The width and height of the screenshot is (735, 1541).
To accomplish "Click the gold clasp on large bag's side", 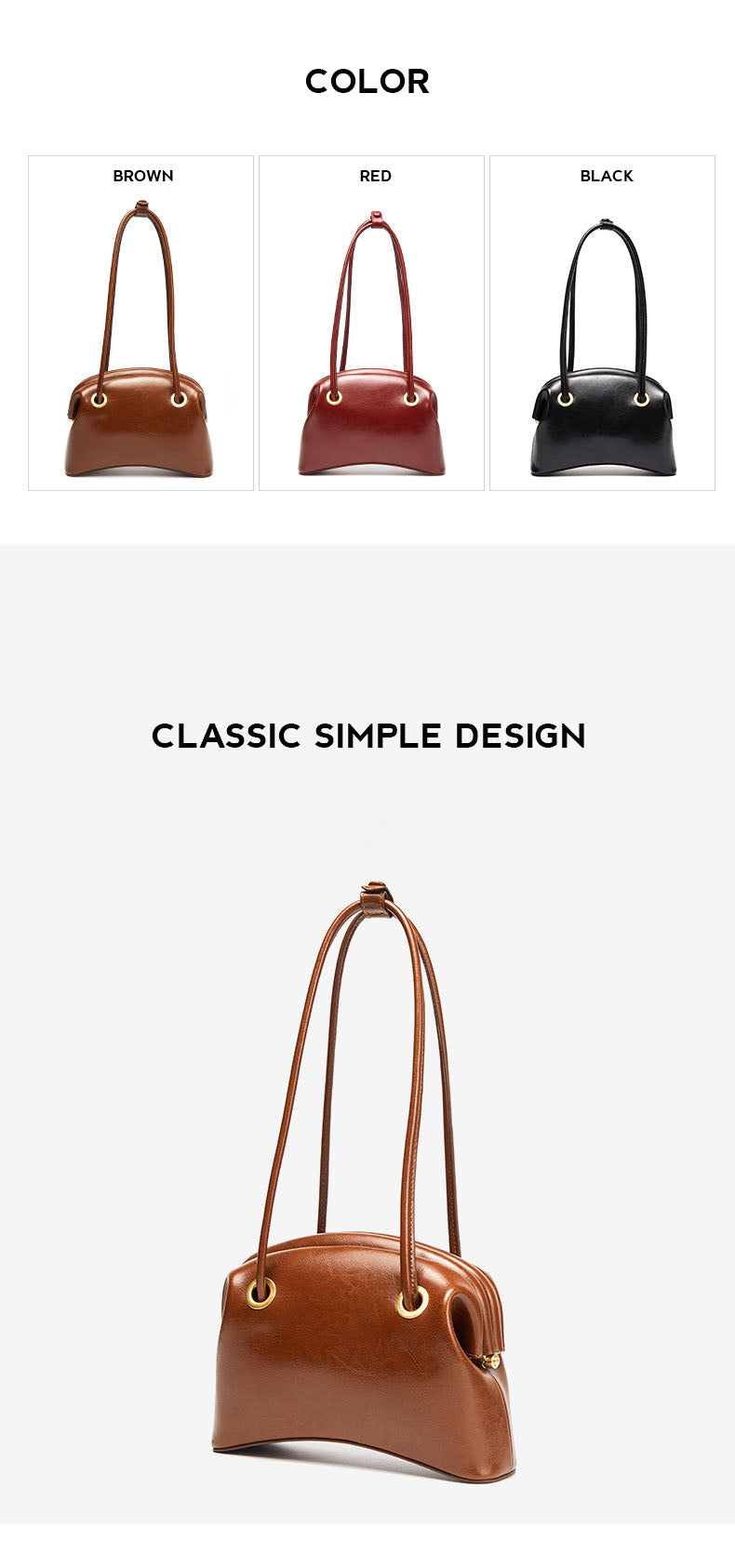I will pyautogui.click(x=491, y=1362).
